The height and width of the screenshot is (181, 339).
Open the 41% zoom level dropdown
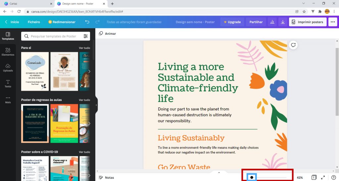pyautogui.click(x=300, y=178)
